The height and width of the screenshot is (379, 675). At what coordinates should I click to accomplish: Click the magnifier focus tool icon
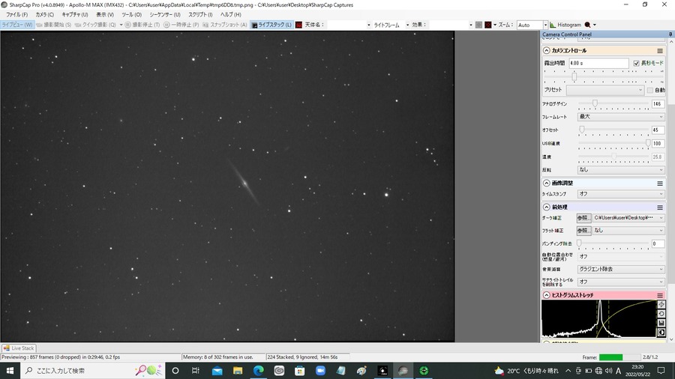pyautogui.click(x=587, y=25)
